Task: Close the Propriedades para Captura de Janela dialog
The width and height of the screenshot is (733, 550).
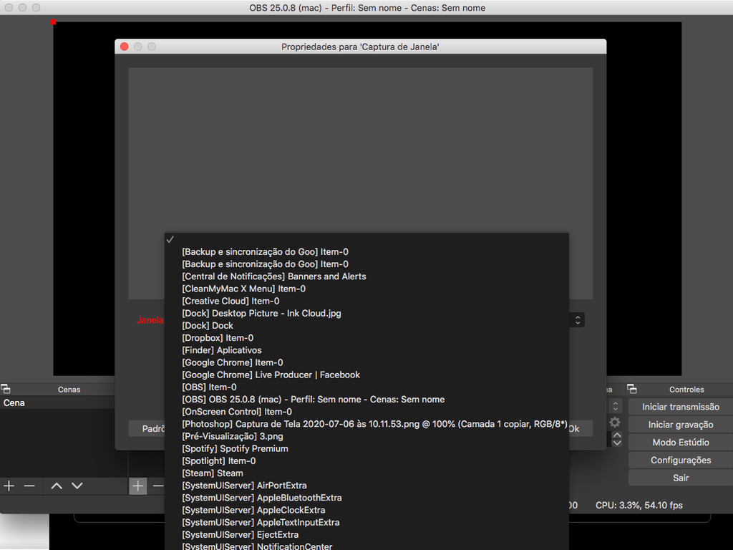Action: coord(125,47)
